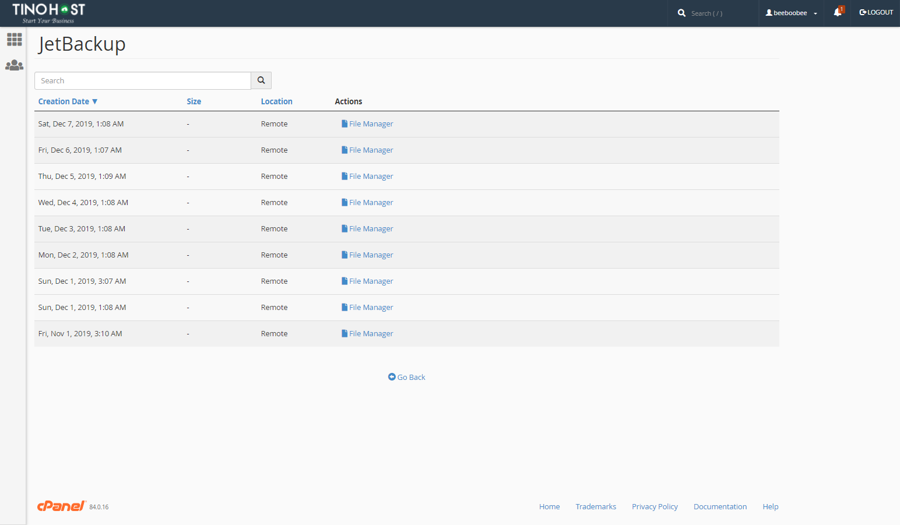Open the Documentation footer link

tap(720, 506)
